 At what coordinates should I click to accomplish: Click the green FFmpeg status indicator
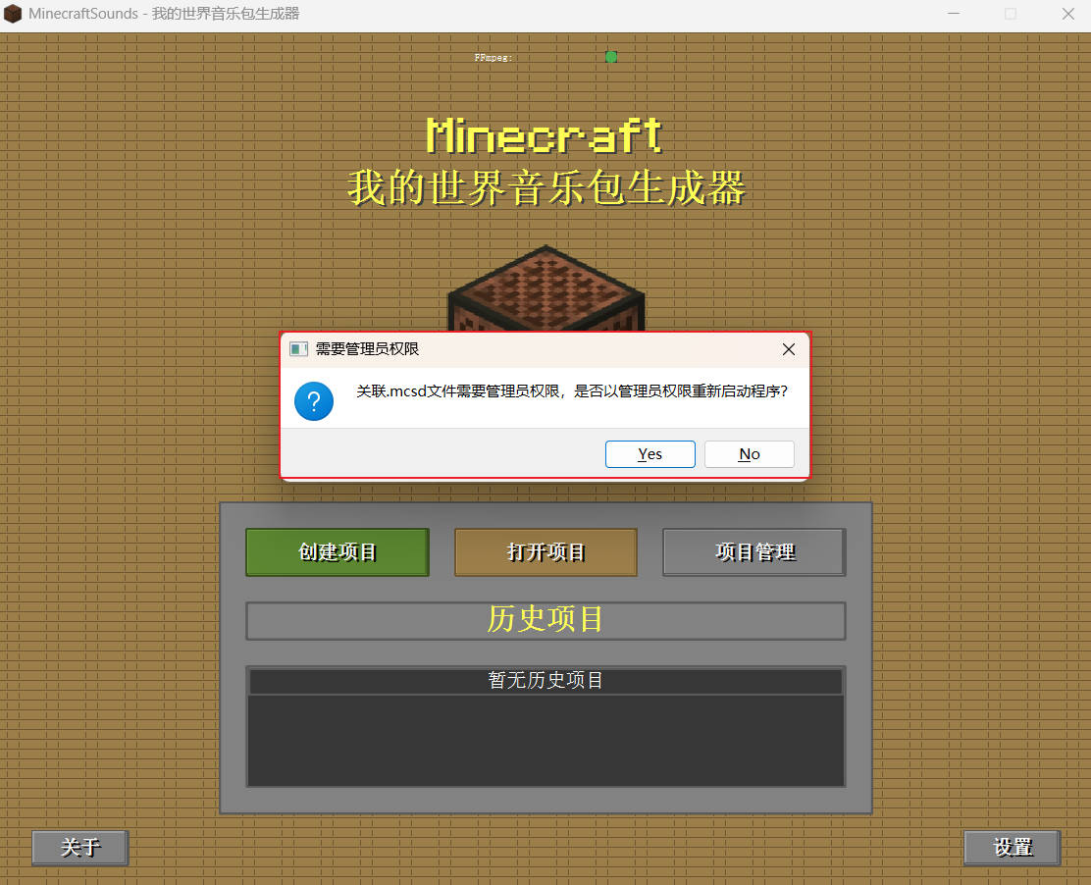610,57
